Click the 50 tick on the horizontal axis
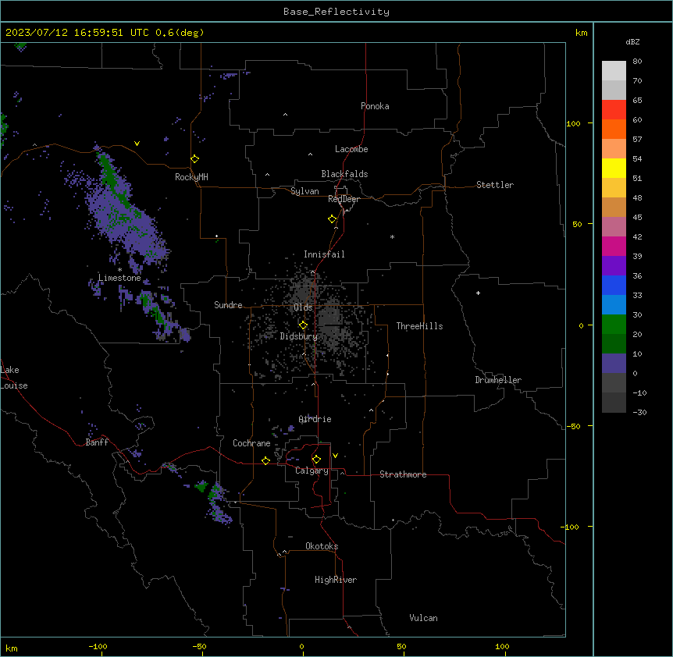This screenshot has height=657, width=673. click(x=401, y=646)
